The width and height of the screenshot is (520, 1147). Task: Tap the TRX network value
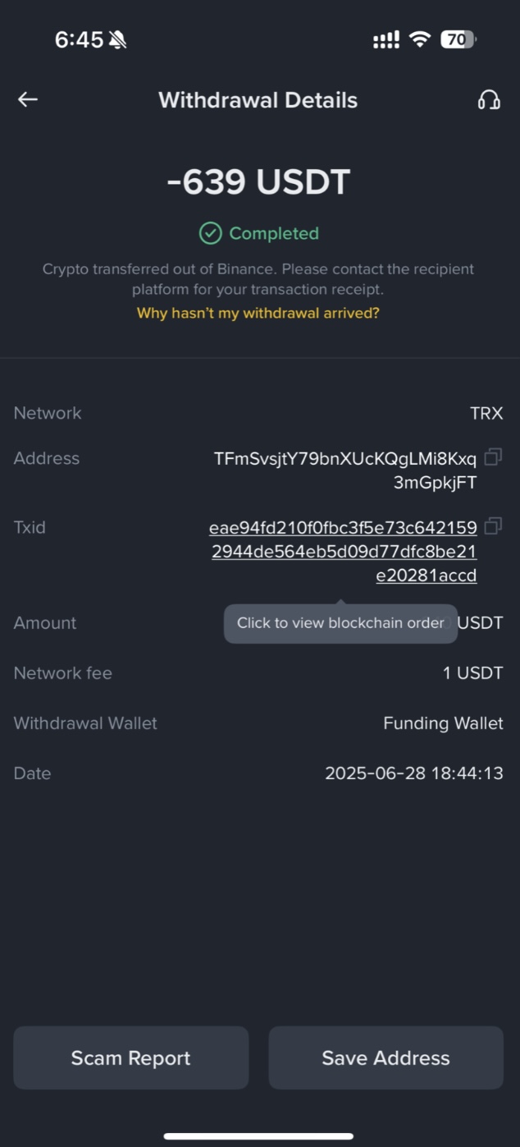coord(486,413)
